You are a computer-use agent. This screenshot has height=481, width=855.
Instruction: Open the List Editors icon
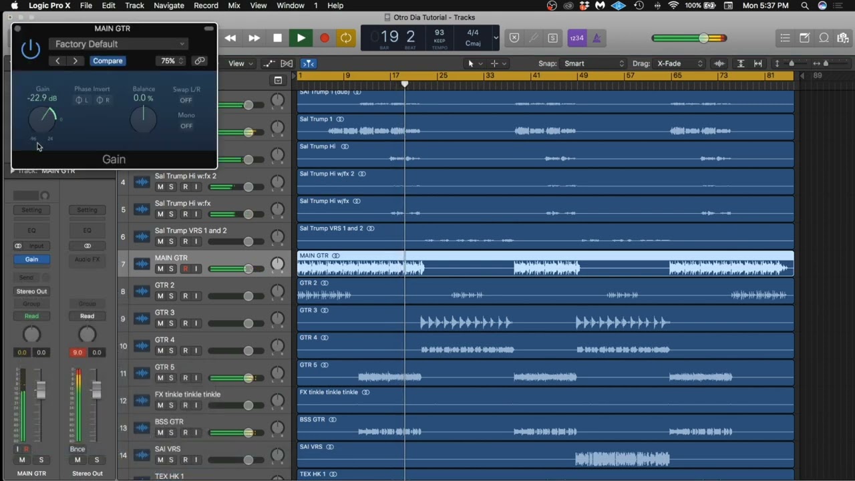coord(786,38)
